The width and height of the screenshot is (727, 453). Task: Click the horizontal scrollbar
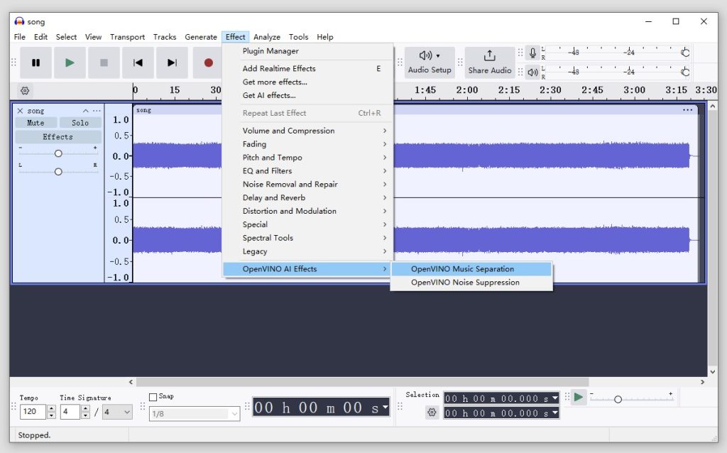(362, 382)
